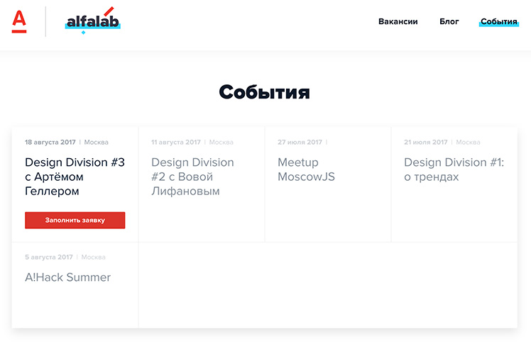This screenshot has width=531, height=346.
Task: Open Design Division #3 с Артёмом Геллером event
Action: pos(75,177)
